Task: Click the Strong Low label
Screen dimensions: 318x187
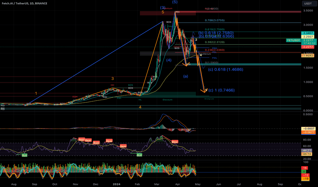Action: click(x=209, y=99)
